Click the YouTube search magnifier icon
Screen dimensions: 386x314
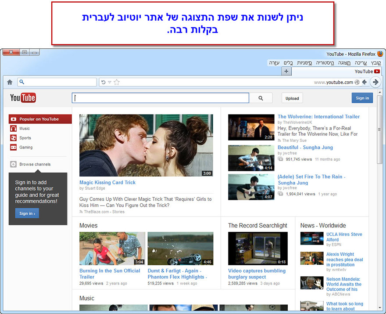click(x=261, y=97)
